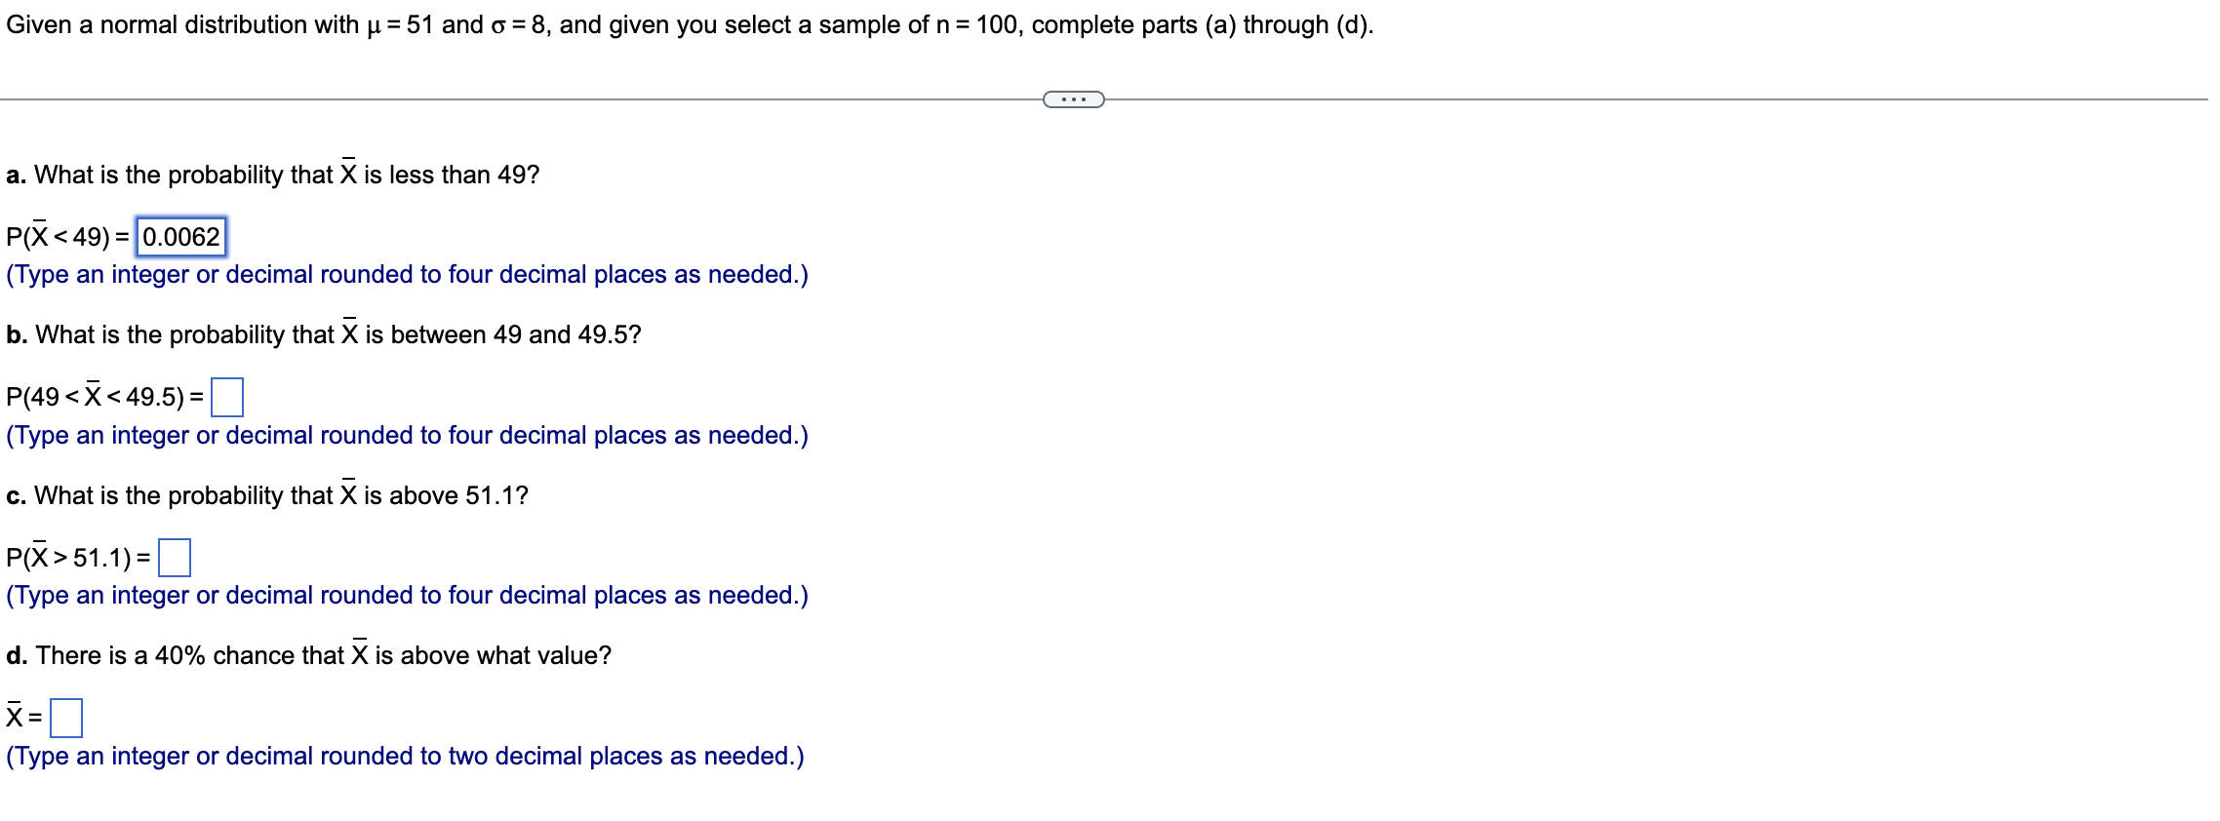Select part b question text
This screenshot has height=821, width=2220.
pos(322,333)
